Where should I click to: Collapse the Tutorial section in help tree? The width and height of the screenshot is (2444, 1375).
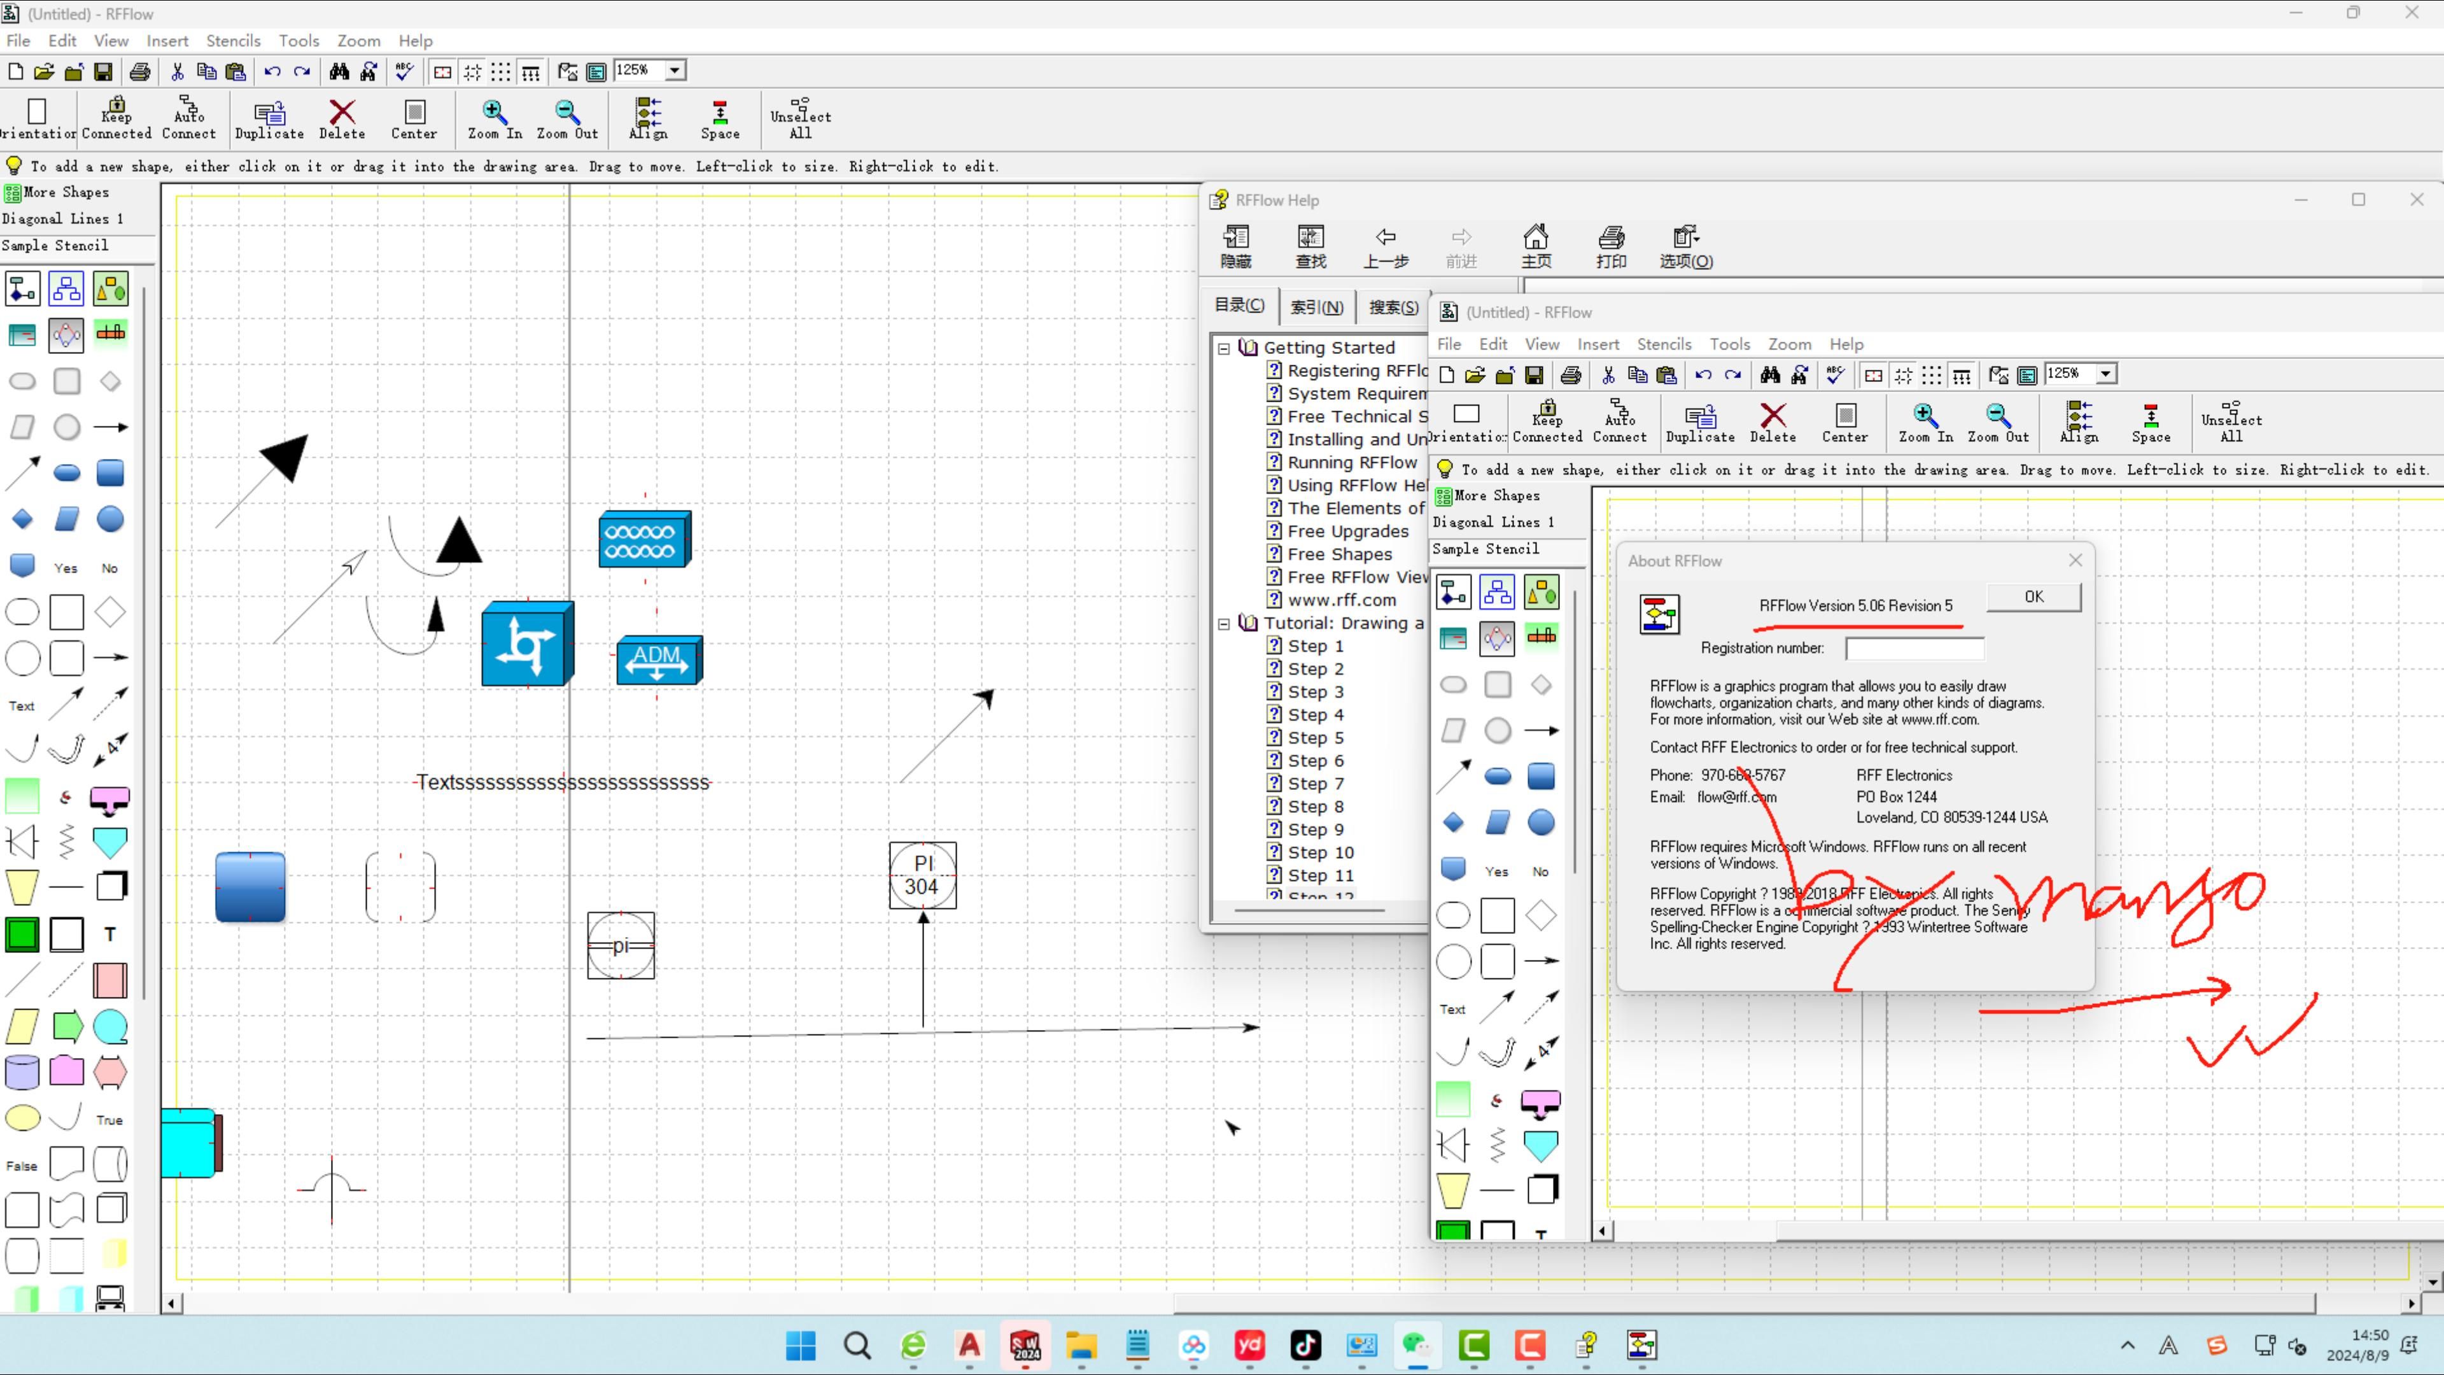click(x=1224, y=623)
